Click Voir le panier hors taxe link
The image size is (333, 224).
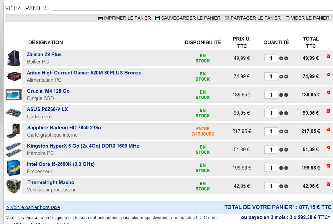(33, 207)
